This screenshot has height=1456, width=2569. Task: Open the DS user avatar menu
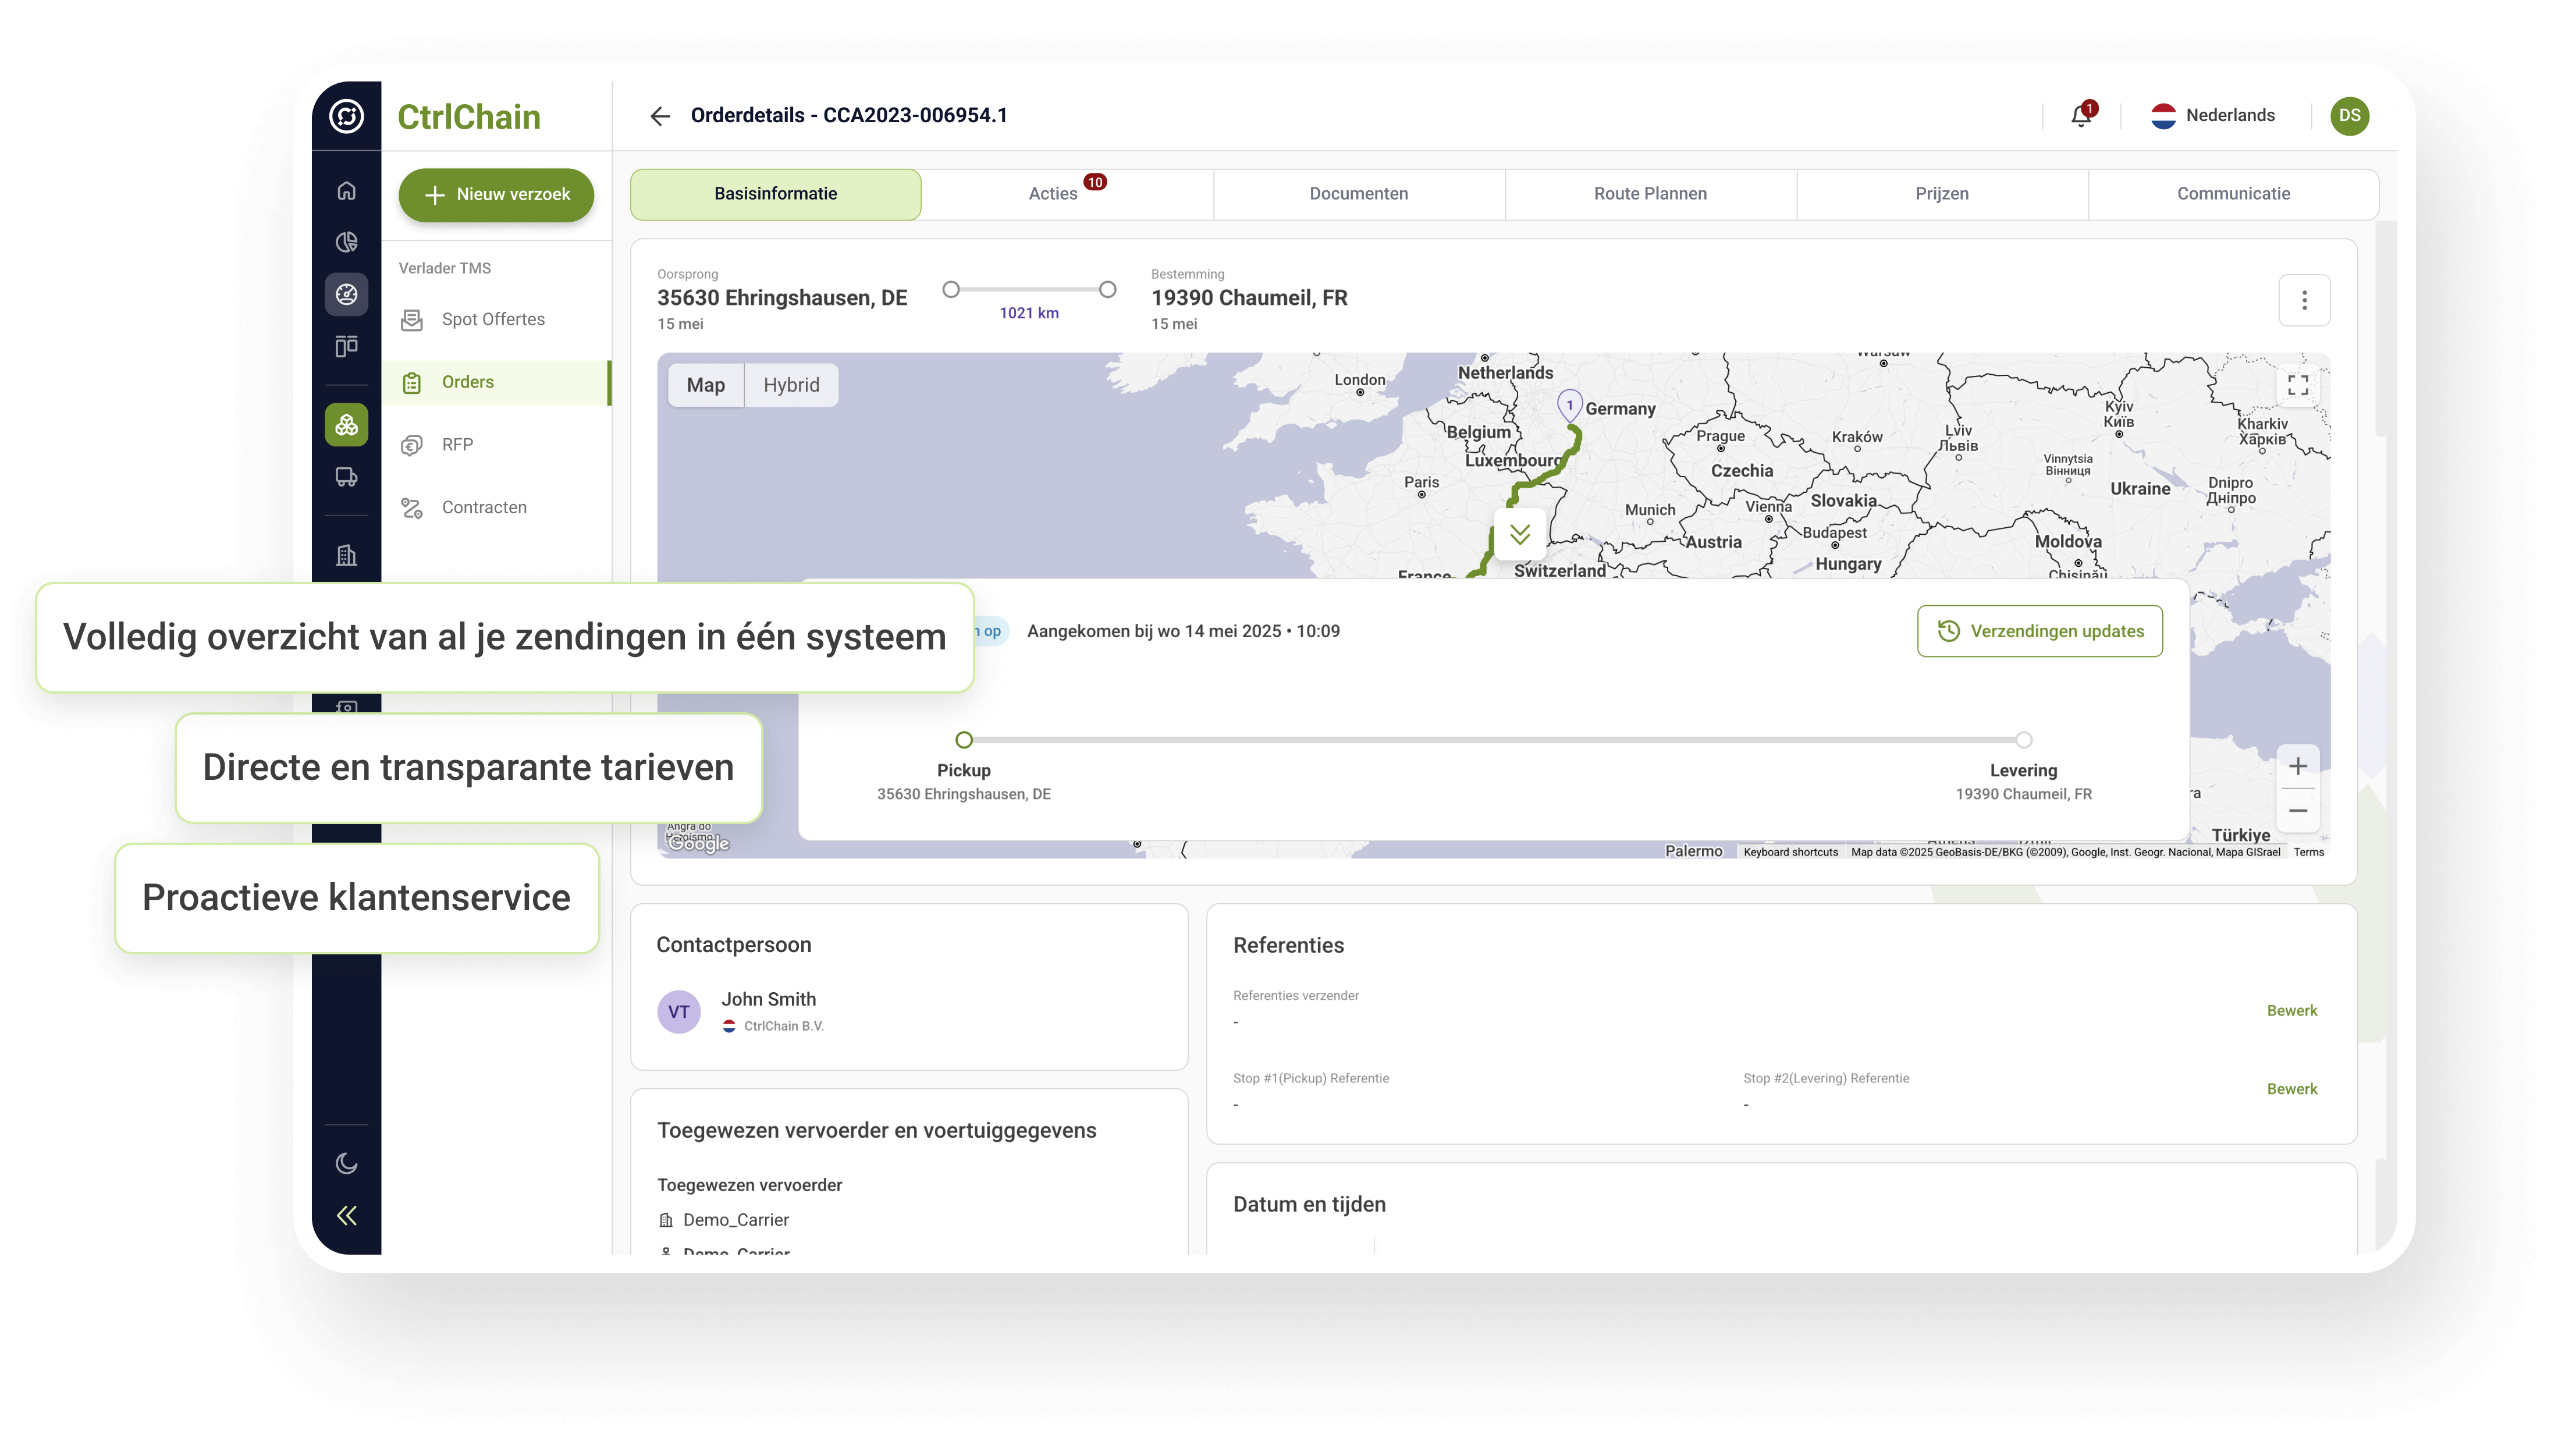coord(2349,116)
